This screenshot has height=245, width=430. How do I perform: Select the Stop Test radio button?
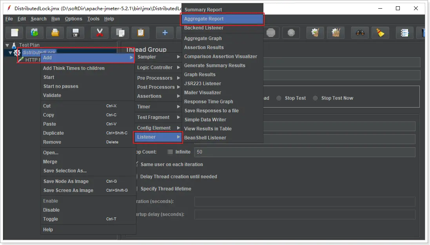point(279,98)
